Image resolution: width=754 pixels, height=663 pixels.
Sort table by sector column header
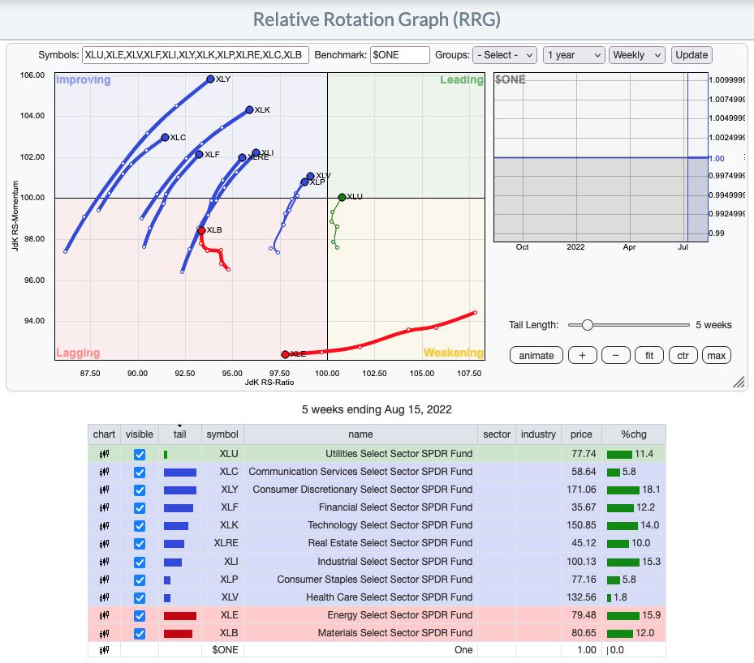pyautogui.click(x=497, y=434)
